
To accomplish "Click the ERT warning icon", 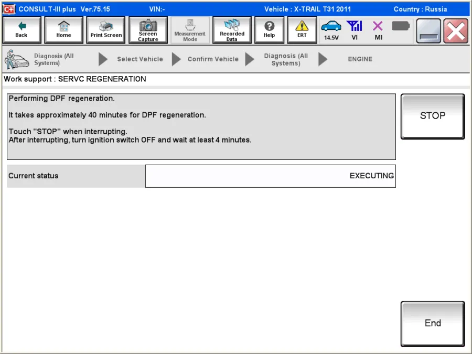I will (x=302, y=30).
